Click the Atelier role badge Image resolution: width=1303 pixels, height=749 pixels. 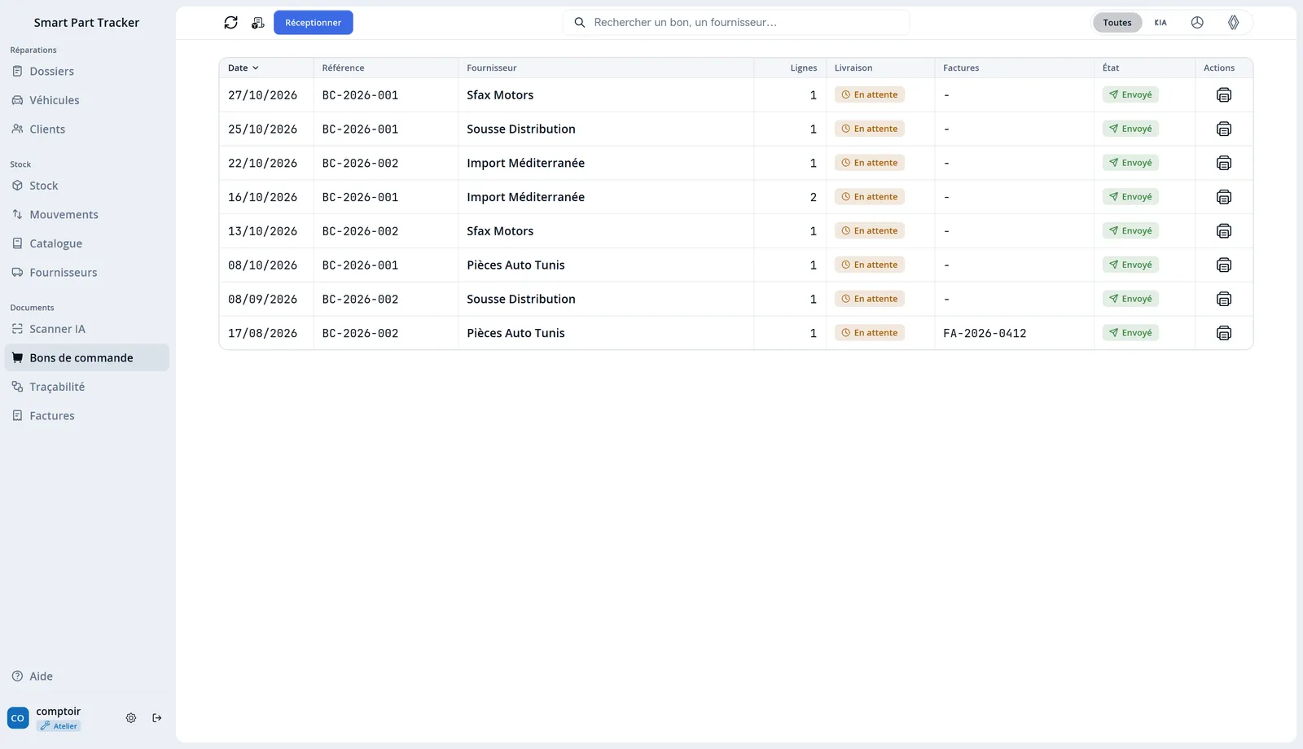click(59, 726)
